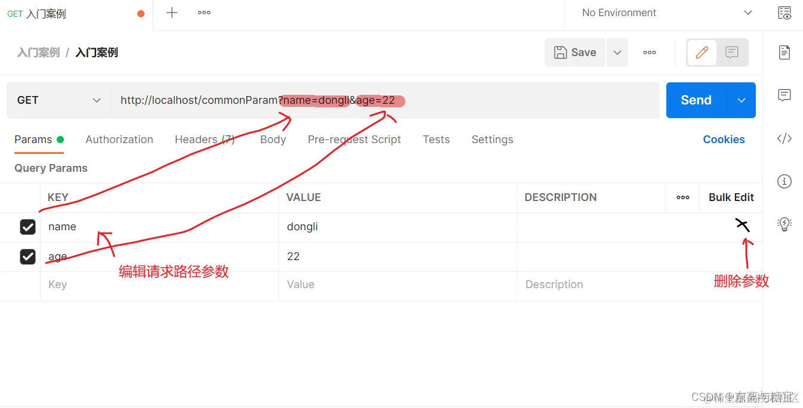This screenshot has height=408, width=803.
Task: Open the Pre-request Script tab
Action: pos(354,140)
